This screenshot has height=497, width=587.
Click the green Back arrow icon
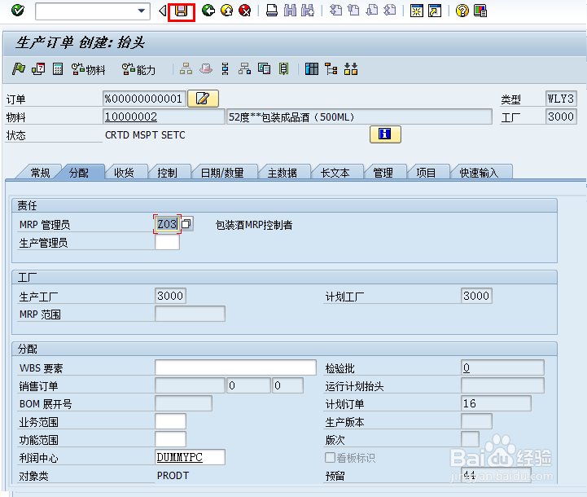(x=208, y=11)
